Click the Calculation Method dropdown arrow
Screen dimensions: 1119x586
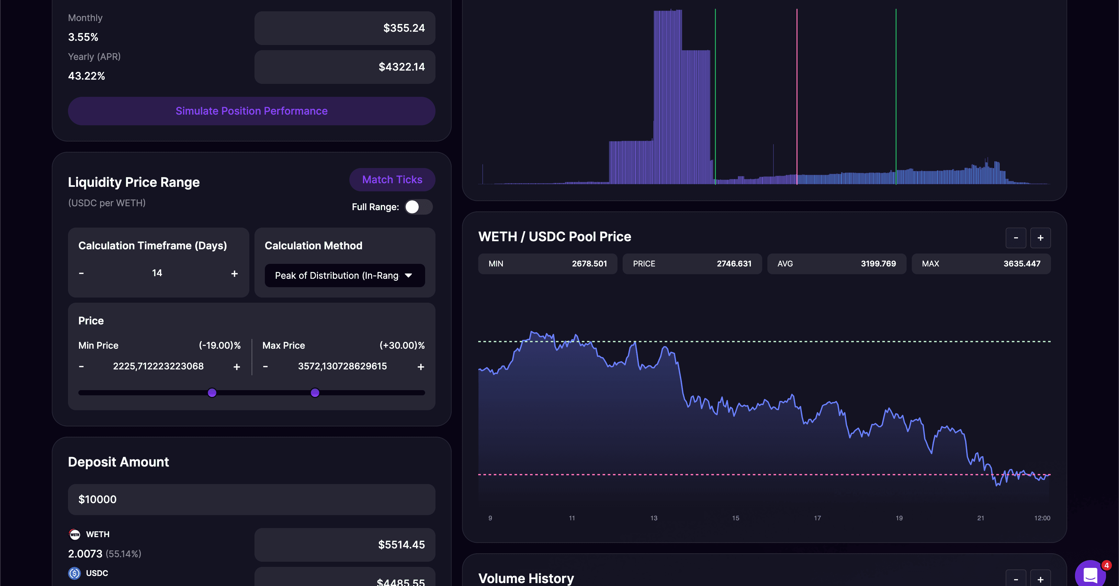tap(408, 276)
